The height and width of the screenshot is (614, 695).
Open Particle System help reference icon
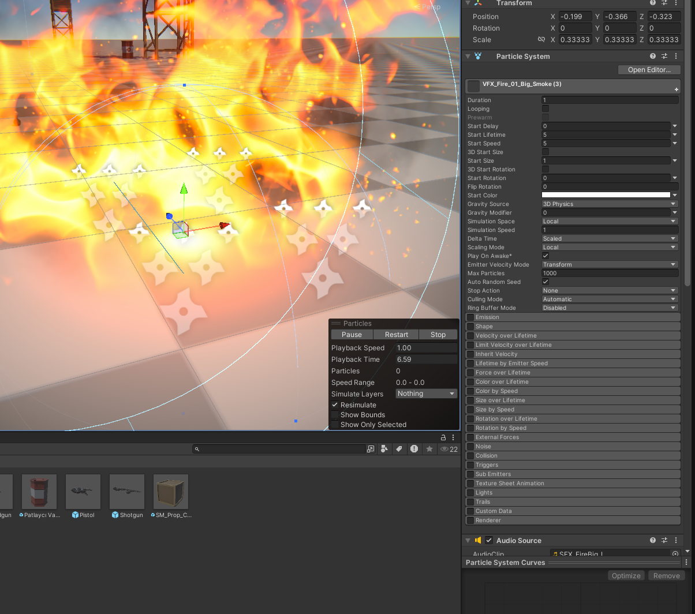[x=652, y=57]
